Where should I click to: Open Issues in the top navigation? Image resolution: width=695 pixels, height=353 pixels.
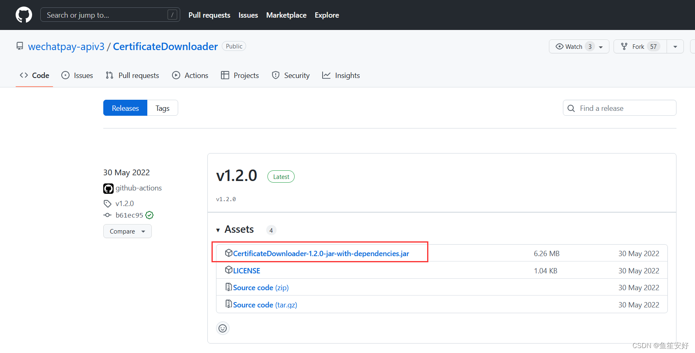(x=248, y=15)
